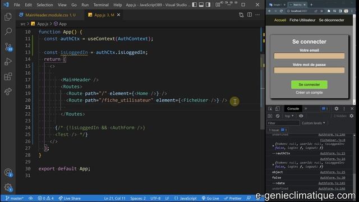Open the Extensions view

8,76
